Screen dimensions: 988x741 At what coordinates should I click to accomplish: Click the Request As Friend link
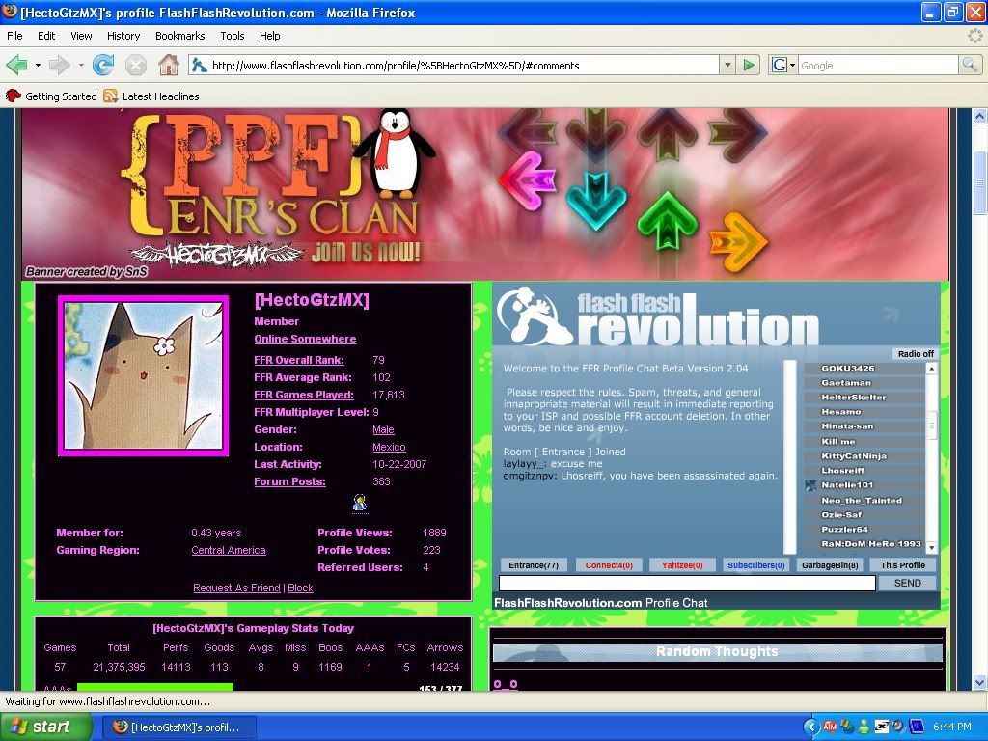(236, 588)
